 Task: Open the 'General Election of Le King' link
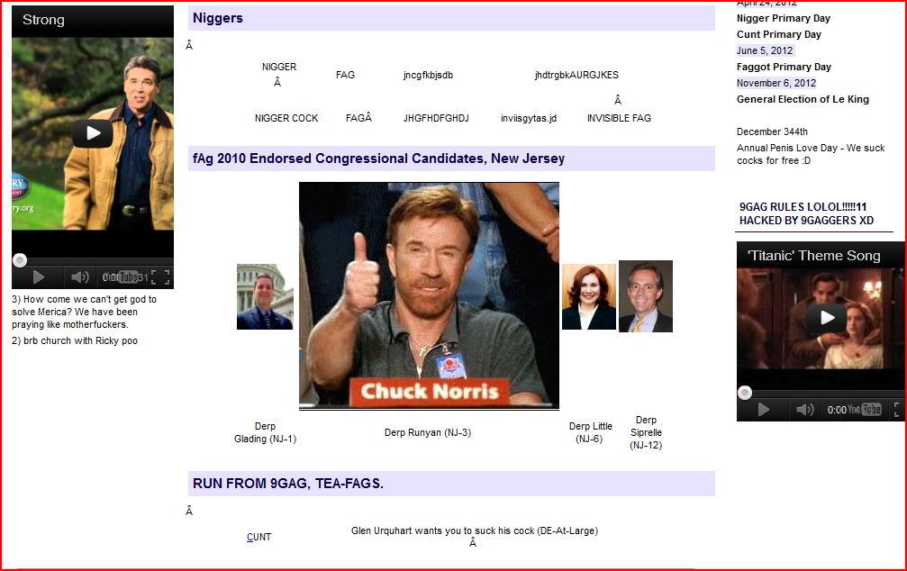pyautogui.click(x=803, y=99)
